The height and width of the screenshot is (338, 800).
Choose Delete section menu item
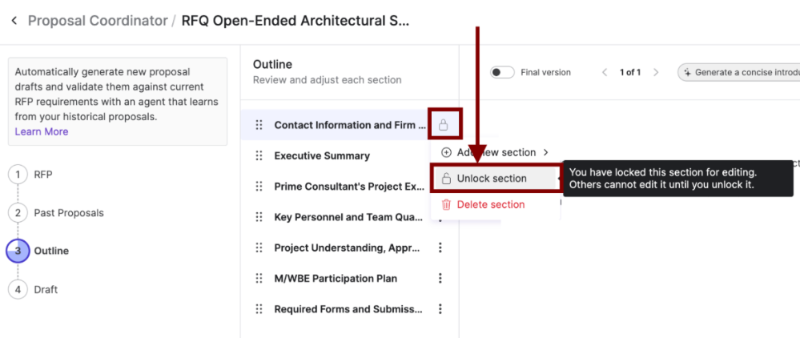coord(483,205)
